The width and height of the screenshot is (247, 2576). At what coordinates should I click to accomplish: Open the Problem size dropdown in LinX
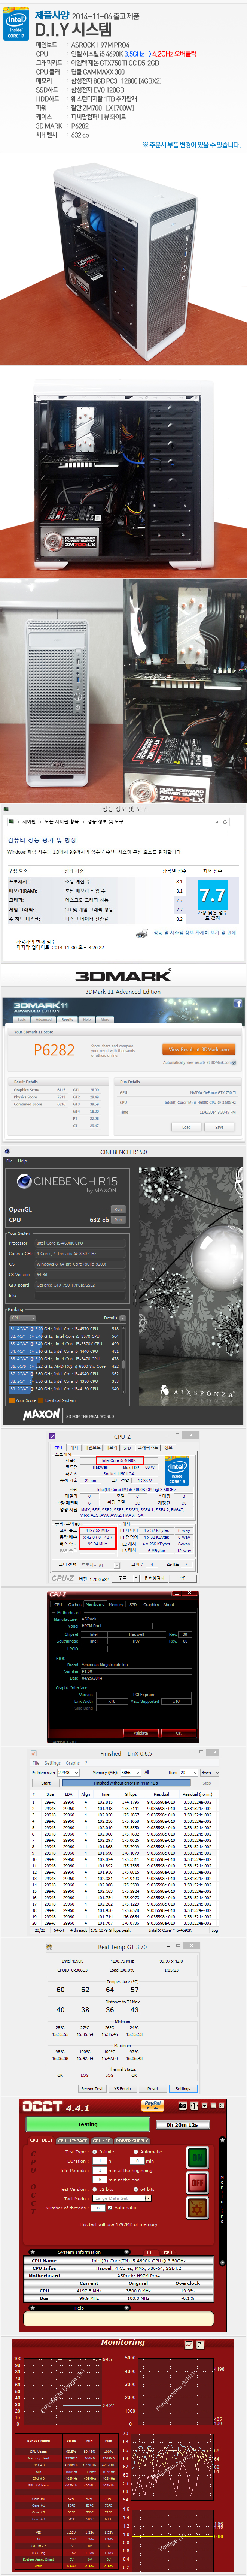[x=68, y=1773]
